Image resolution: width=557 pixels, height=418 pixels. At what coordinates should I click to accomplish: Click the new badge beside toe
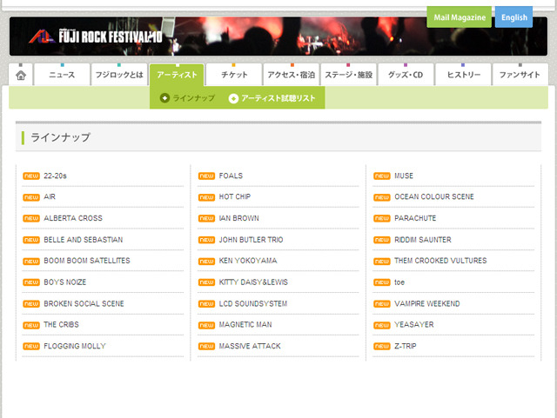tap(382, 282)
